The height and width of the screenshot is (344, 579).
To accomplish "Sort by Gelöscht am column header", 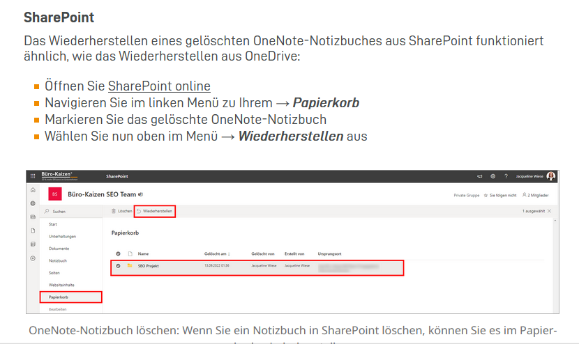I will click(217, 253).
